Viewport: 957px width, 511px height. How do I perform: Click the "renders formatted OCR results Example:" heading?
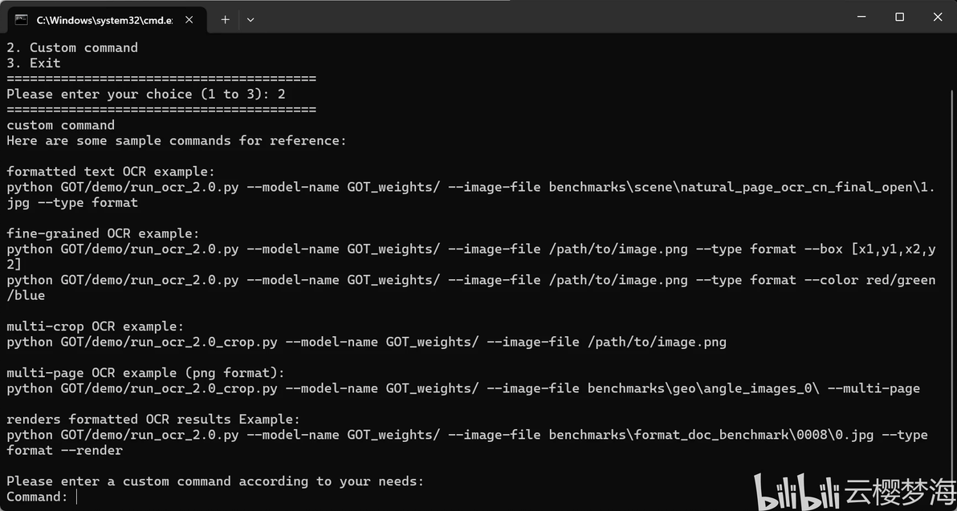click(153, 420)
